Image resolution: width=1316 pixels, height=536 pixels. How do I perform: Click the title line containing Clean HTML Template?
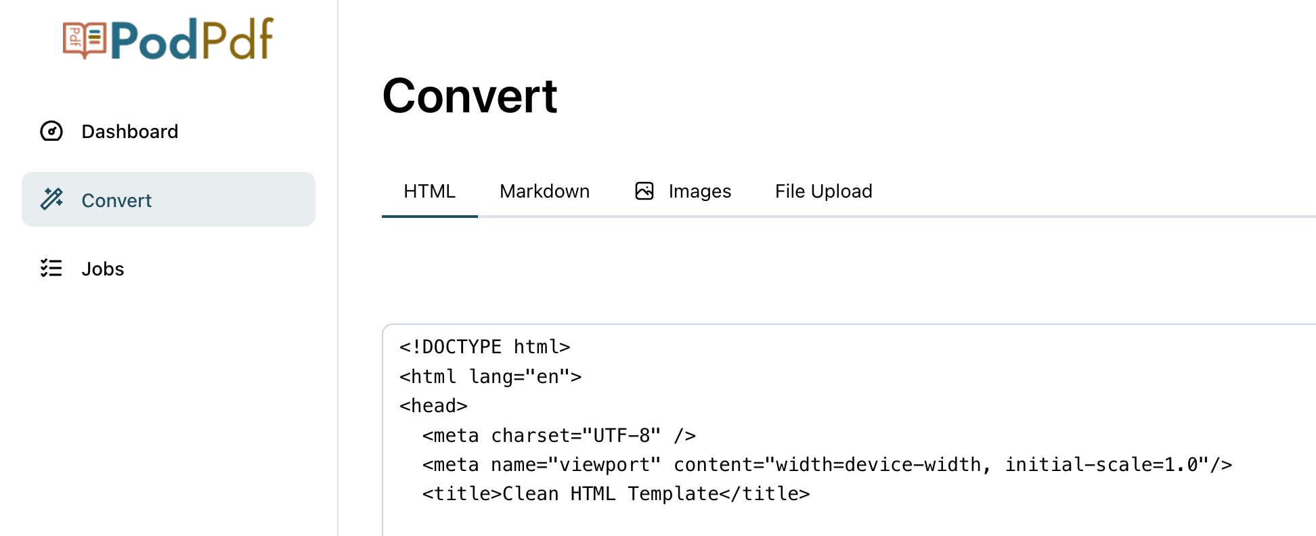coord(615,493)
